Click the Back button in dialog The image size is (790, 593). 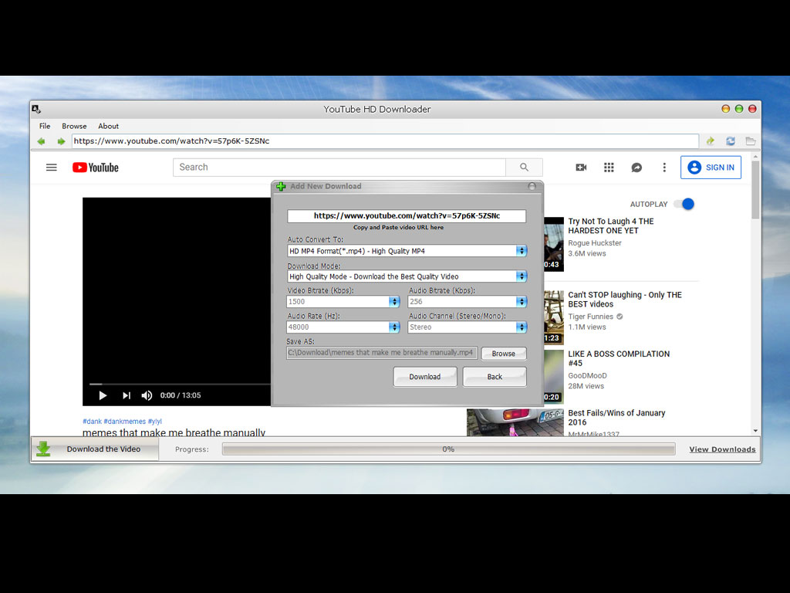(495, 377)
